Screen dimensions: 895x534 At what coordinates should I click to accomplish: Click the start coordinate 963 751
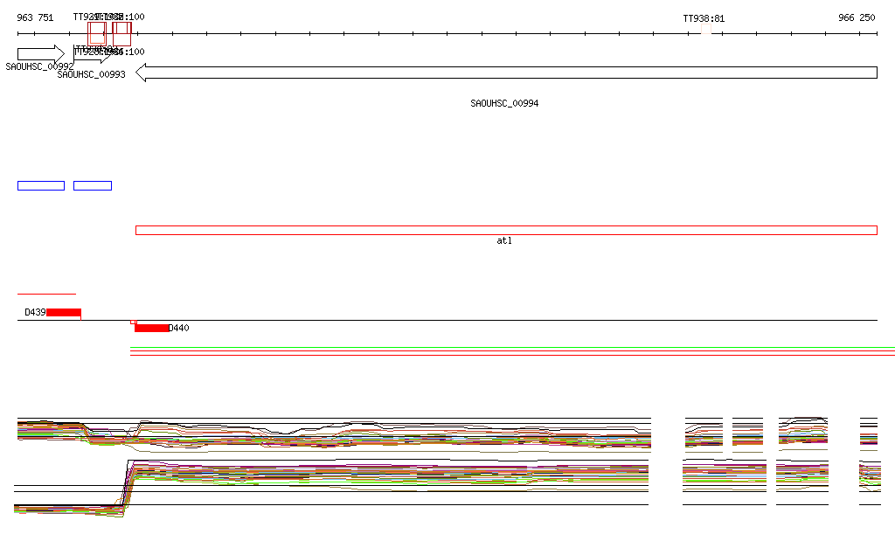tap(35, 17)
